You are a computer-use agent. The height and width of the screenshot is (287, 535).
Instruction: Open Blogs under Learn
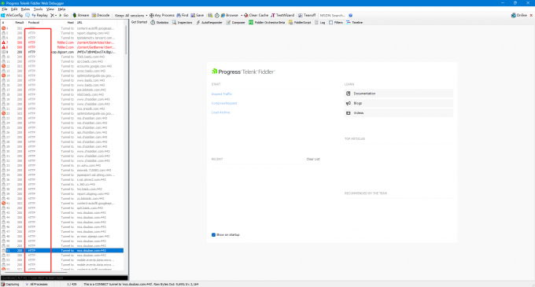click(x=399, y=103)
